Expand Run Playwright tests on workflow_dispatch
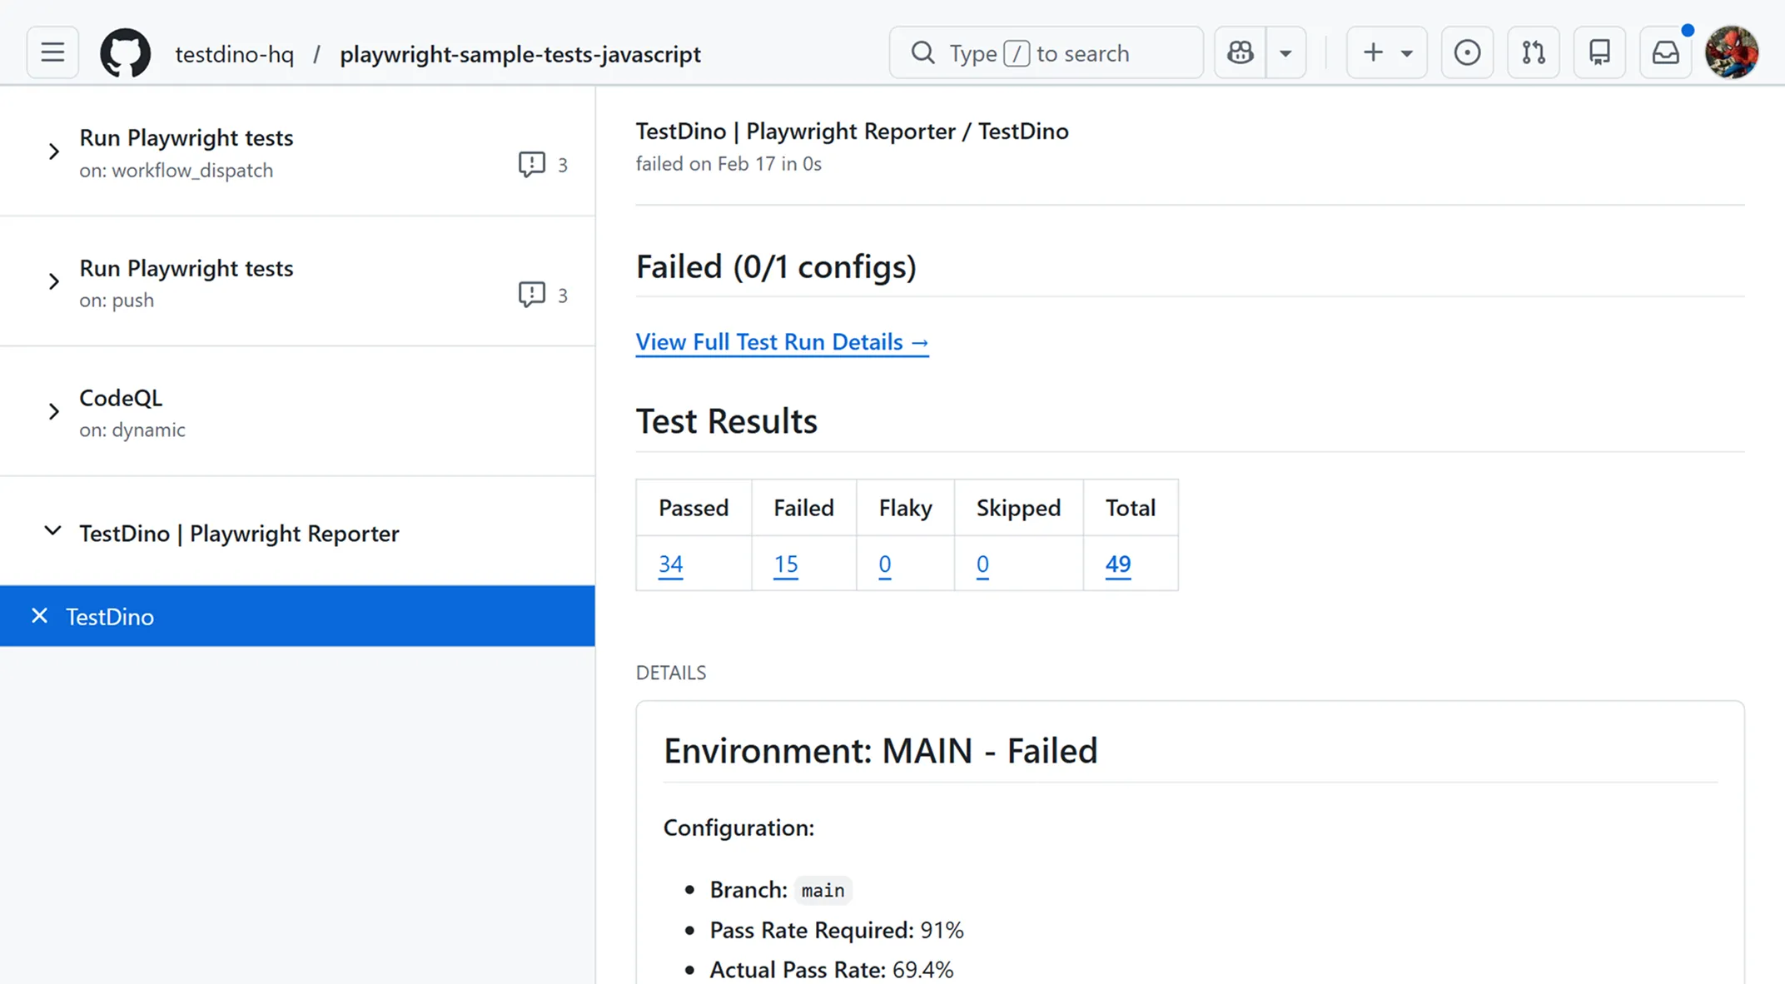1785x984 pixels. (54, 152)
